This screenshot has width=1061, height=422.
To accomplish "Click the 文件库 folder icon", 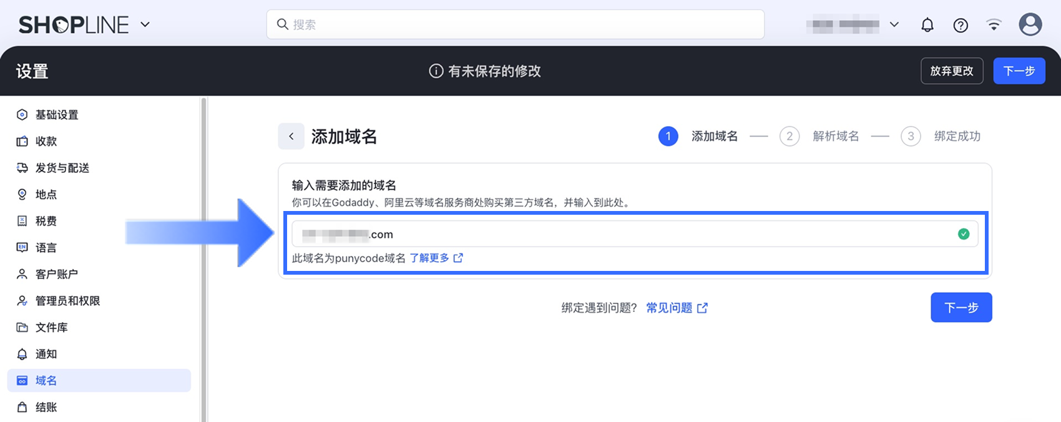I will 22,327.
